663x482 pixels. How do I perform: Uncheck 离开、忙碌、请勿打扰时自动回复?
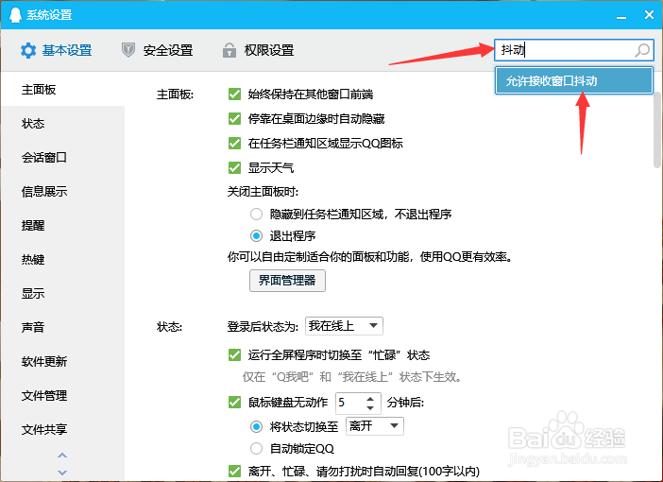tap(234, 471)
